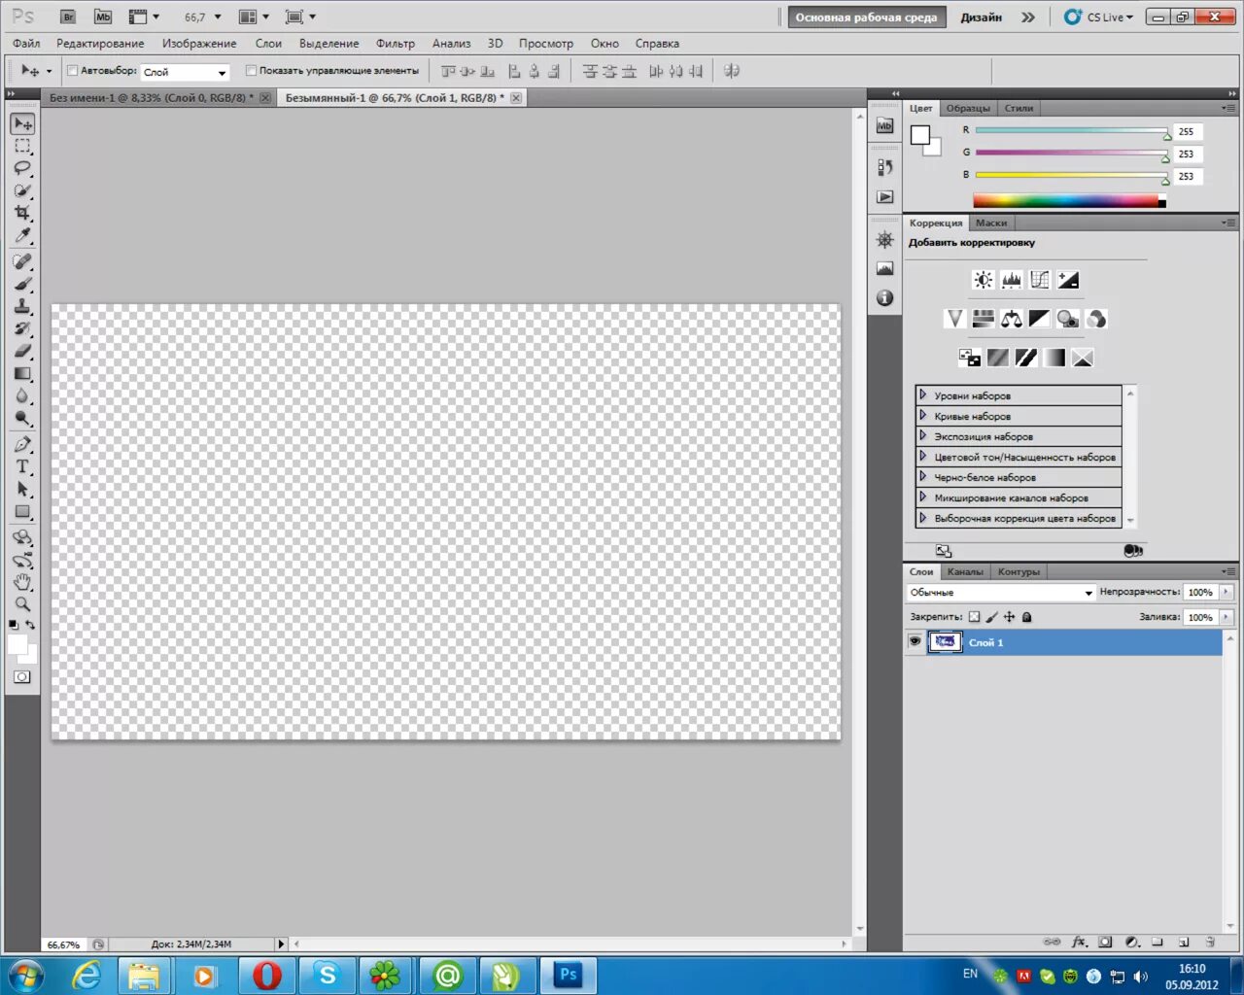
Task: Expand Черно-белое наборов presets
Action: [923, 477]
